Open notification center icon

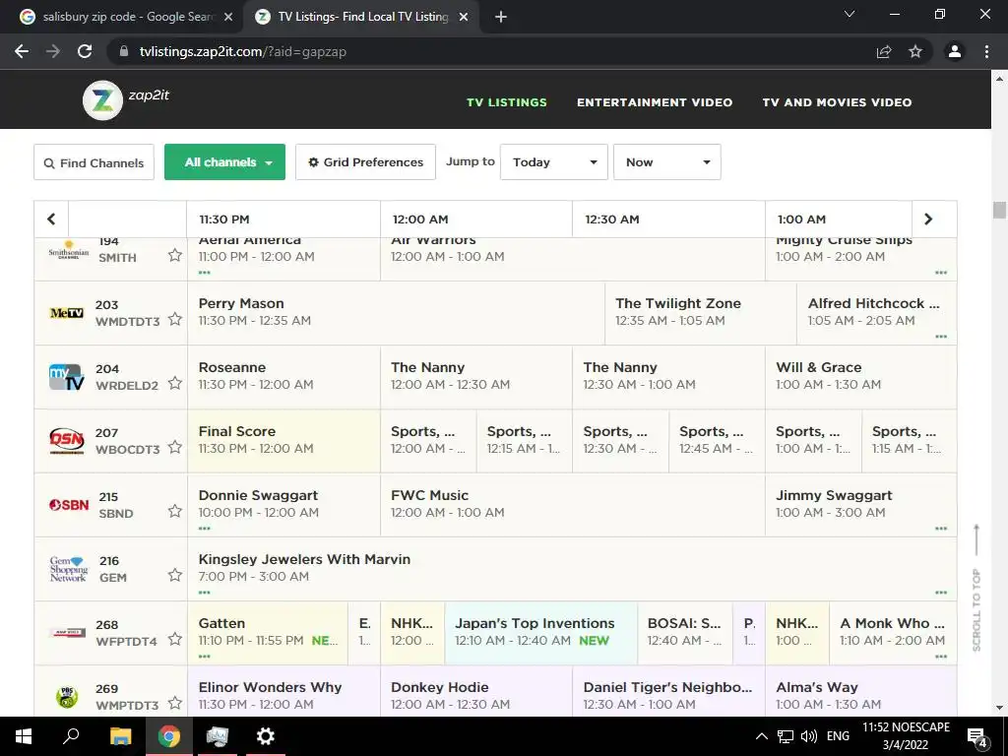pos(977,736)
